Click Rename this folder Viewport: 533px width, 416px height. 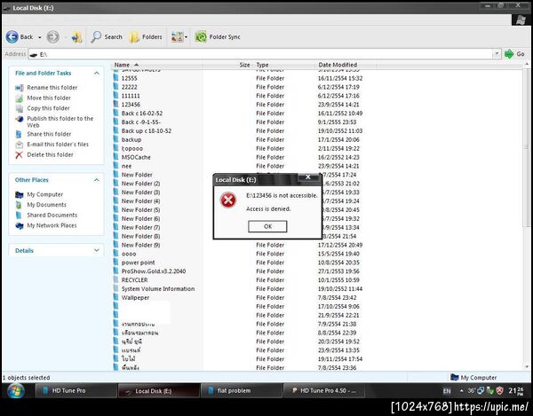click(52, 88)
